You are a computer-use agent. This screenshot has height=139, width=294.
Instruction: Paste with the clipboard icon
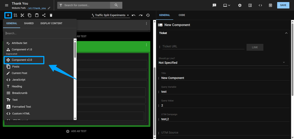(37, 15)
